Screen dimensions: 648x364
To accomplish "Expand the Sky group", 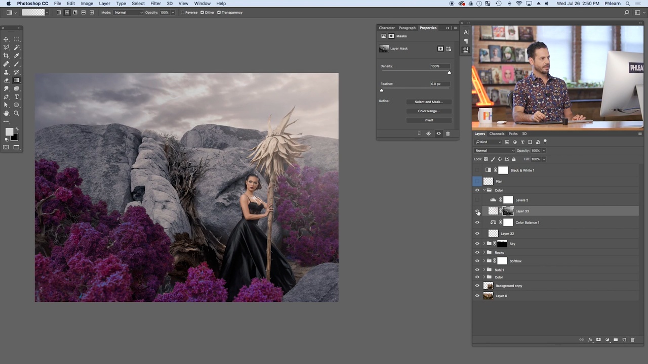I will point(484,244).
